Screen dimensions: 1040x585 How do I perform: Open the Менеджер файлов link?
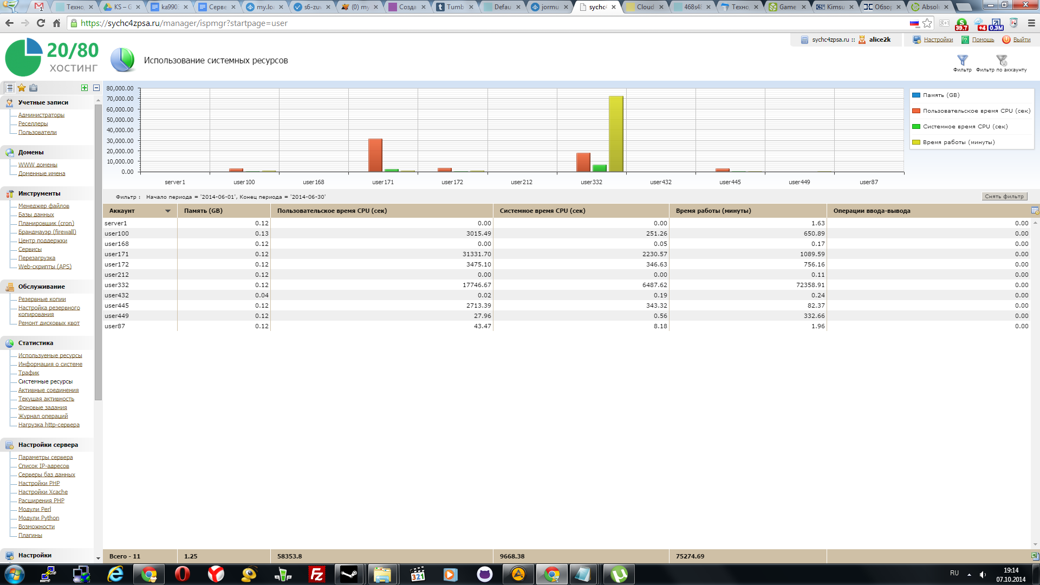tap(43, 206)
